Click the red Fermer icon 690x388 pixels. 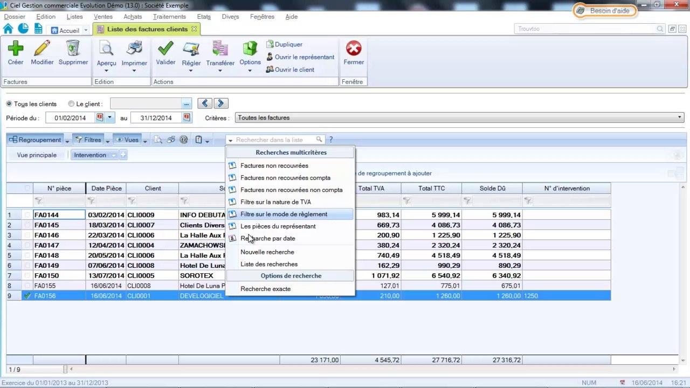[354, 49]
